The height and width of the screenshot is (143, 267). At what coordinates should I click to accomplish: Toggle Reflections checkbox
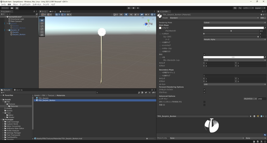pyautogui.click(x=204, y=92)
